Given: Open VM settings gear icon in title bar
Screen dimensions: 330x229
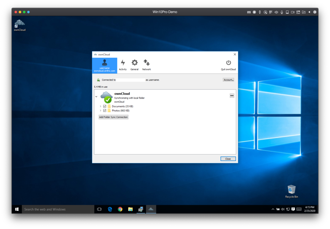Looking at the screenshot, I should click(315, 12).
